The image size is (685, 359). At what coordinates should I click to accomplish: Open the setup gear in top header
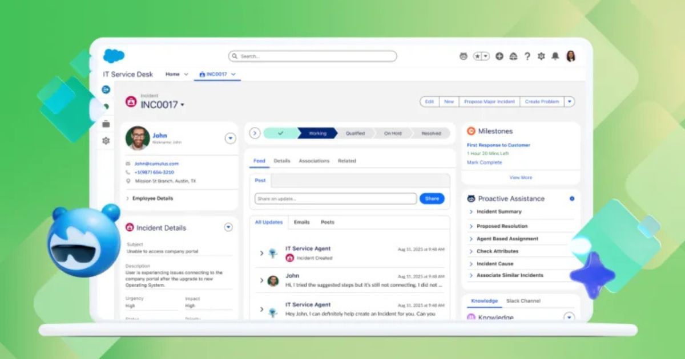click(x=541, y=56)
